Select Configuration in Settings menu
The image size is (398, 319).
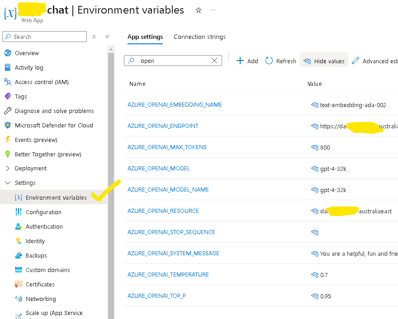(43, 212)
